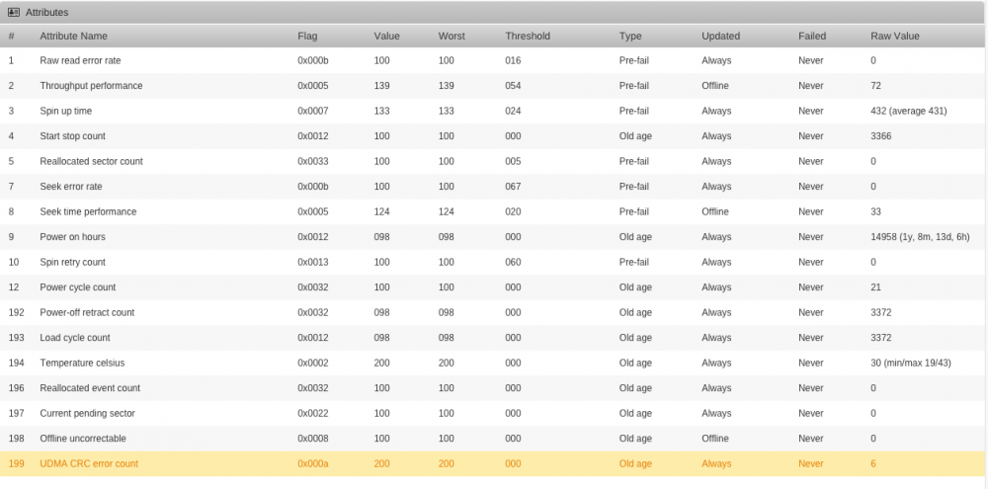The image size is (988, 489).
Task: Select the Raw read error rate row
Action: point(492,60)
